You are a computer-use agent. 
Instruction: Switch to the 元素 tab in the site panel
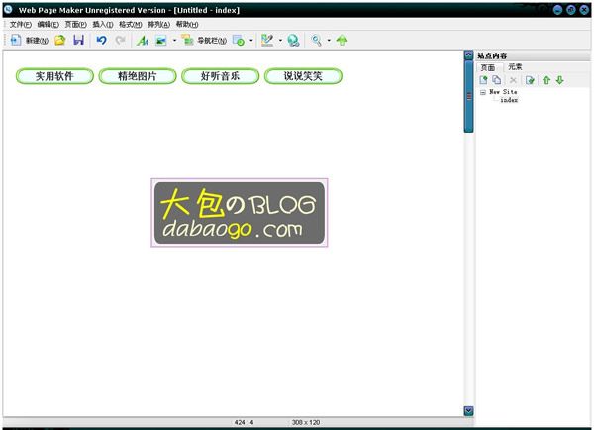(x=515, y=67)
